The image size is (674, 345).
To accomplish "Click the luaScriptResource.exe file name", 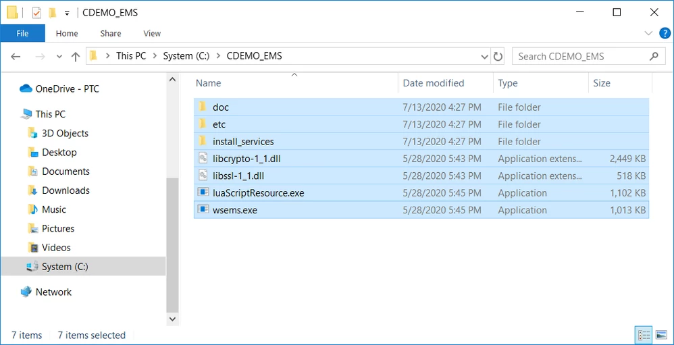I will tap(259, 193).
